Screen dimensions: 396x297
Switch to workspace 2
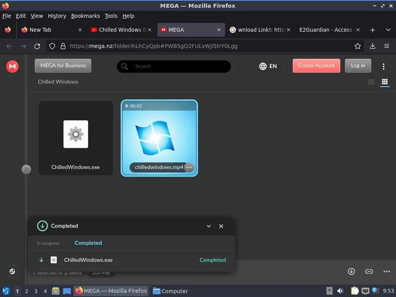coord(27,291)
